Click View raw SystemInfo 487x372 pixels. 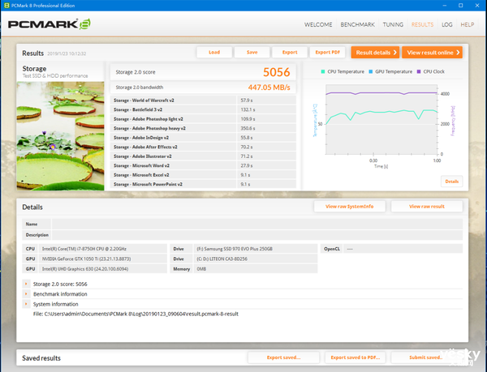[x=349, y=207]
